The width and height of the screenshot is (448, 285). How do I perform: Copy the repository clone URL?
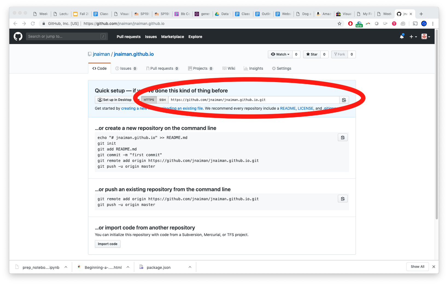pyautogui.click(x=344, y=100)
